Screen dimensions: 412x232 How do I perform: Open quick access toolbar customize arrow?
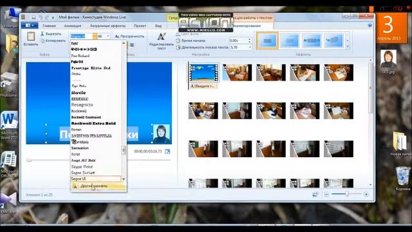click(x=53, y=17)
